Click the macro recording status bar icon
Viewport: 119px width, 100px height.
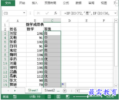pyautogui.click(x=15, y=97)
